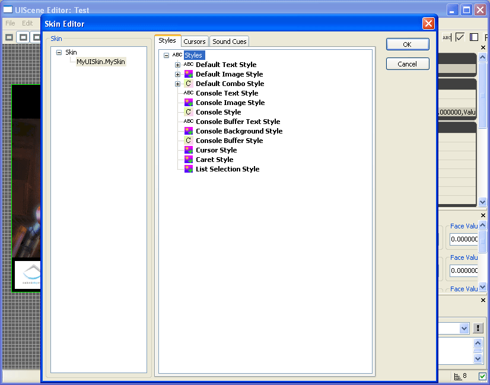Viewport: 490px width, 385px height.
Task: Click the ABC icon beside Default Text Style
Action: click(189, 65)
